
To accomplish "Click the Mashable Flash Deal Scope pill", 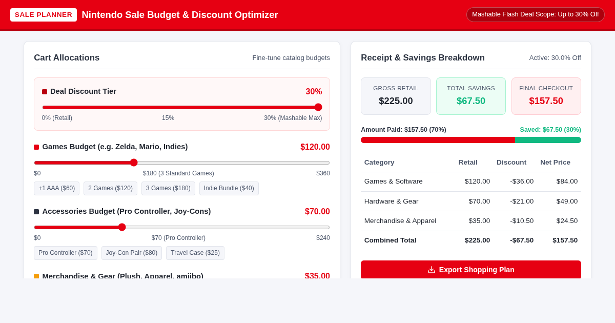I will 536,14.
